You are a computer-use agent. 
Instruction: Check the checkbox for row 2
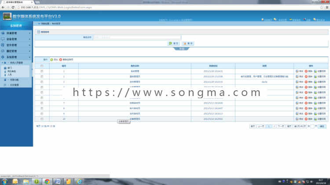[x=42, y=77]
